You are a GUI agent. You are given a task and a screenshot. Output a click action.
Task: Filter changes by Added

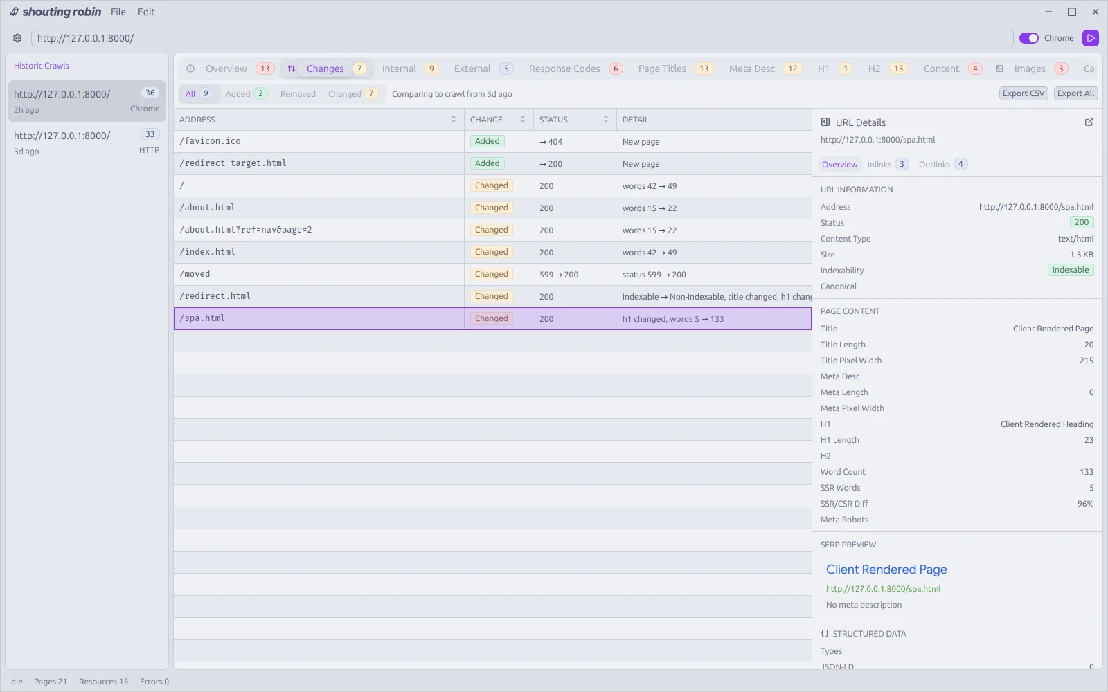tap(246, 93)
